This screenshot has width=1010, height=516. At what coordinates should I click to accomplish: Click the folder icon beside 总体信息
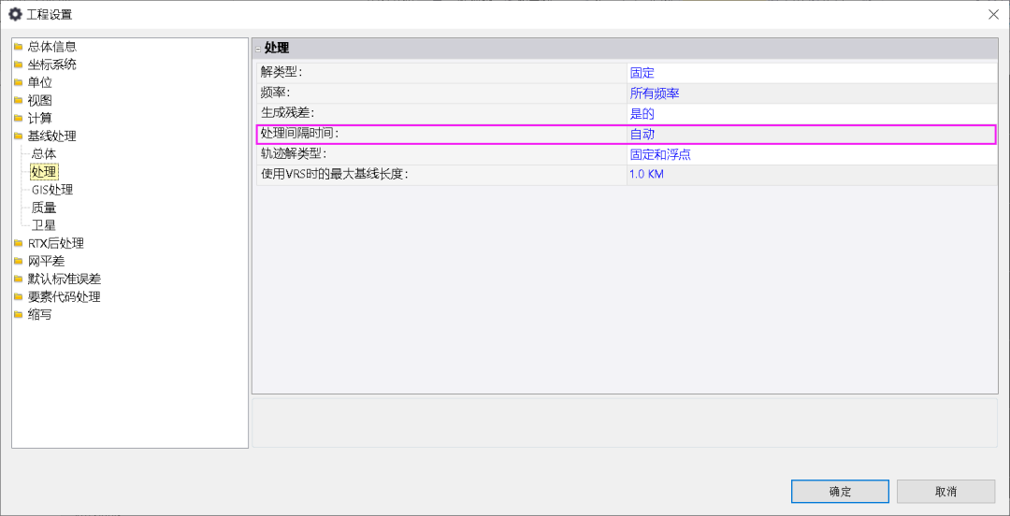click(19, 47)
